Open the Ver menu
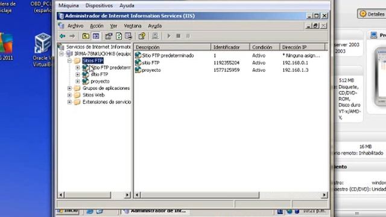 tap(113, 26)
